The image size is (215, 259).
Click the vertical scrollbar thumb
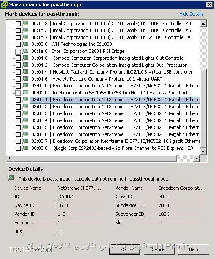[x=203, y=108]
